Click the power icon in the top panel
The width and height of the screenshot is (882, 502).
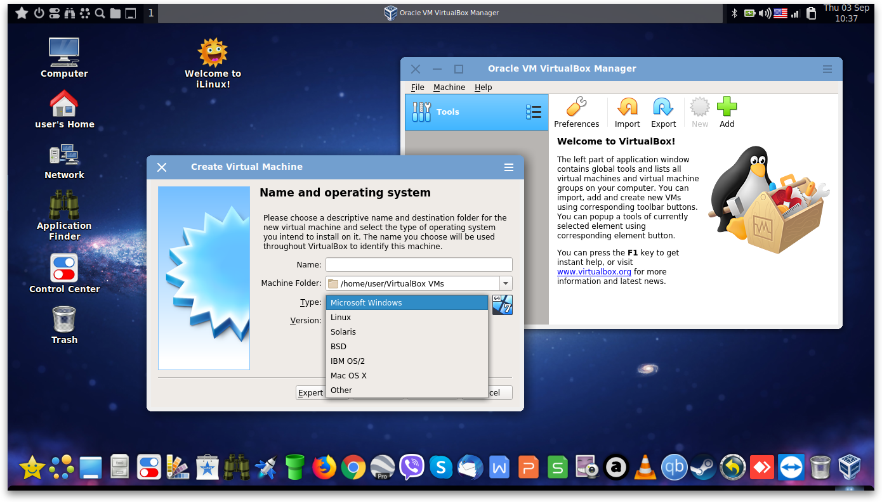[39, 13]
